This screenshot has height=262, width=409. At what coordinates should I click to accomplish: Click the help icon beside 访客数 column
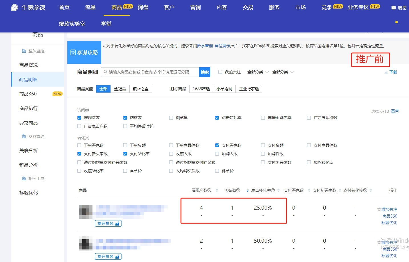tap(238, 190)
